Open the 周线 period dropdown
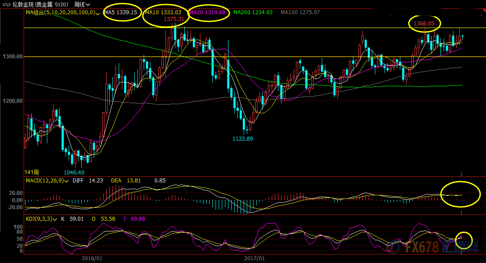 [x=82, y=4]
